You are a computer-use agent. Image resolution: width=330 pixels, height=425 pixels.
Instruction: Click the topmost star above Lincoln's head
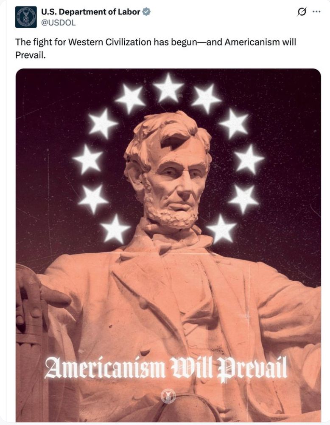168,88
